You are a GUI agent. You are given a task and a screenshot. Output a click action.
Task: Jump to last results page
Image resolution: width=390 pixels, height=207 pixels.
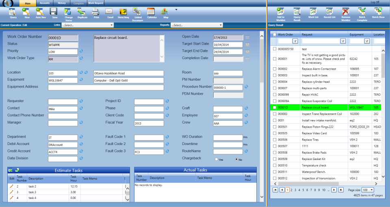click(341, 190)
